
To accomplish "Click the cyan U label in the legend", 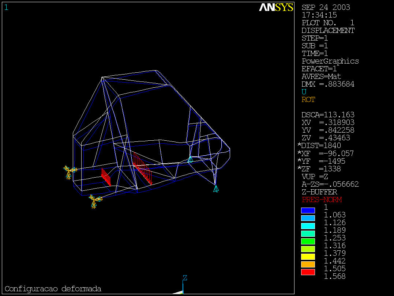I will tap(304, 92).
